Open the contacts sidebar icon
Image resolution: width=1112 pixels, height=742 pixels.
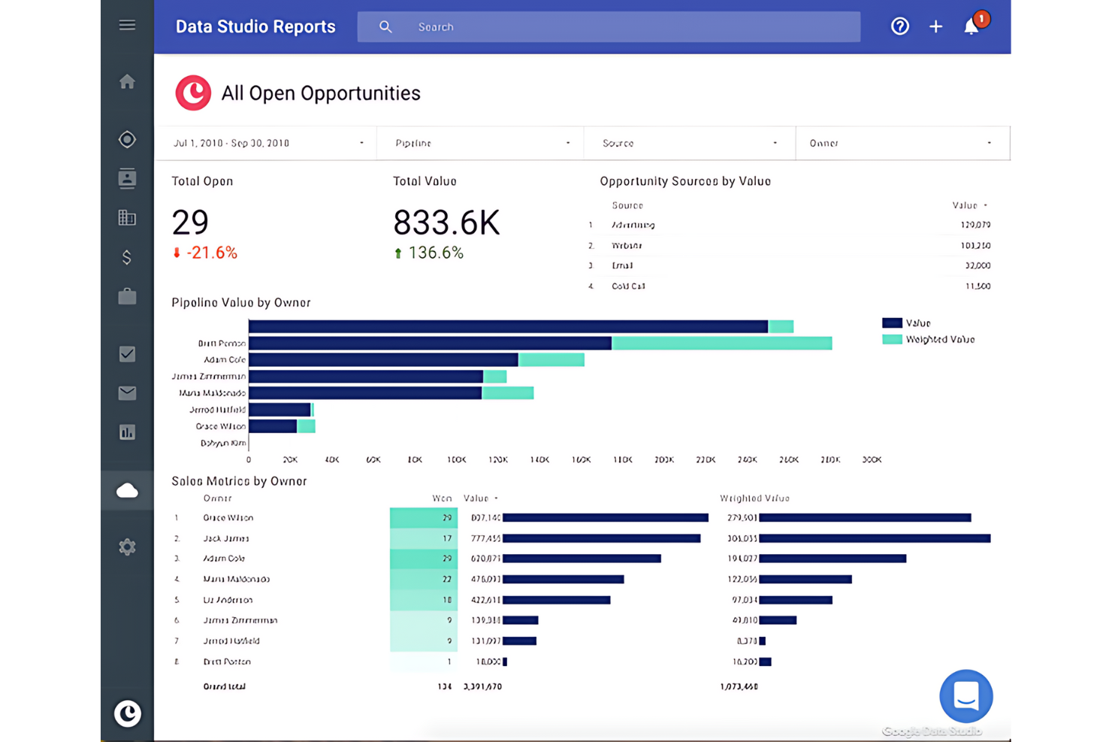[127, 178]
